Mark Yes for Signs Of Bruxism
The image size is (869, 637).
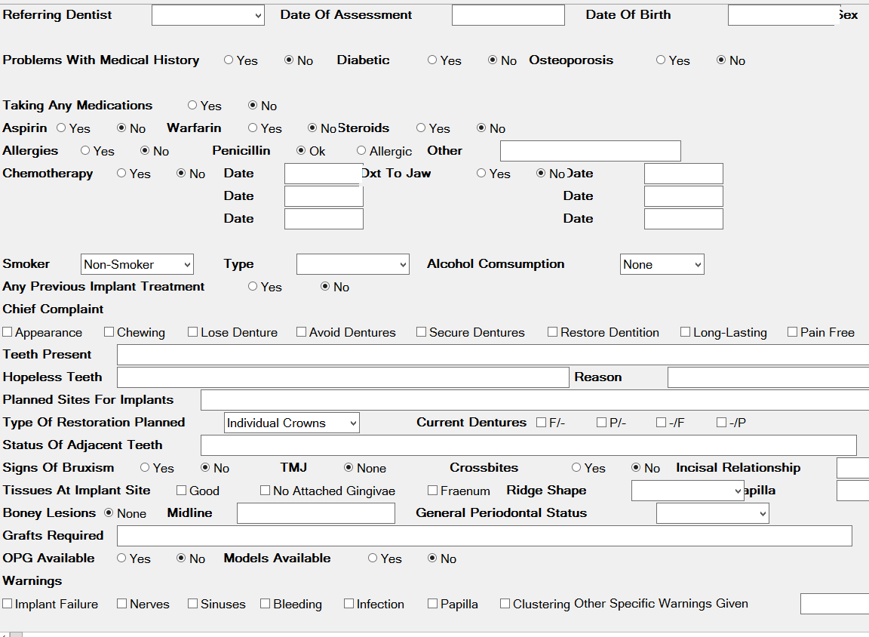[145, 468]
